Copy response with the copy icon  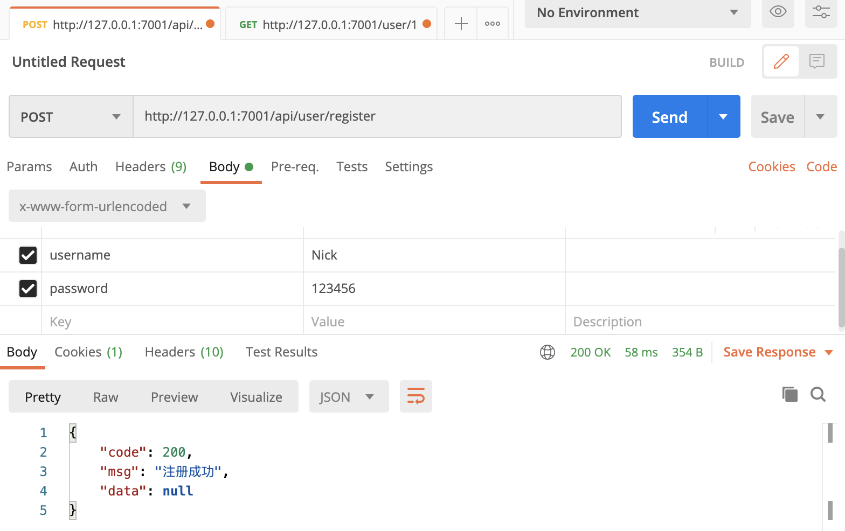789,394
